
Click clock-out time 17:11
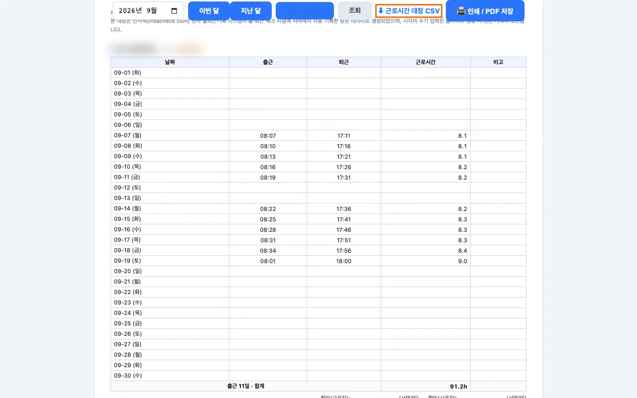(344, 136)
